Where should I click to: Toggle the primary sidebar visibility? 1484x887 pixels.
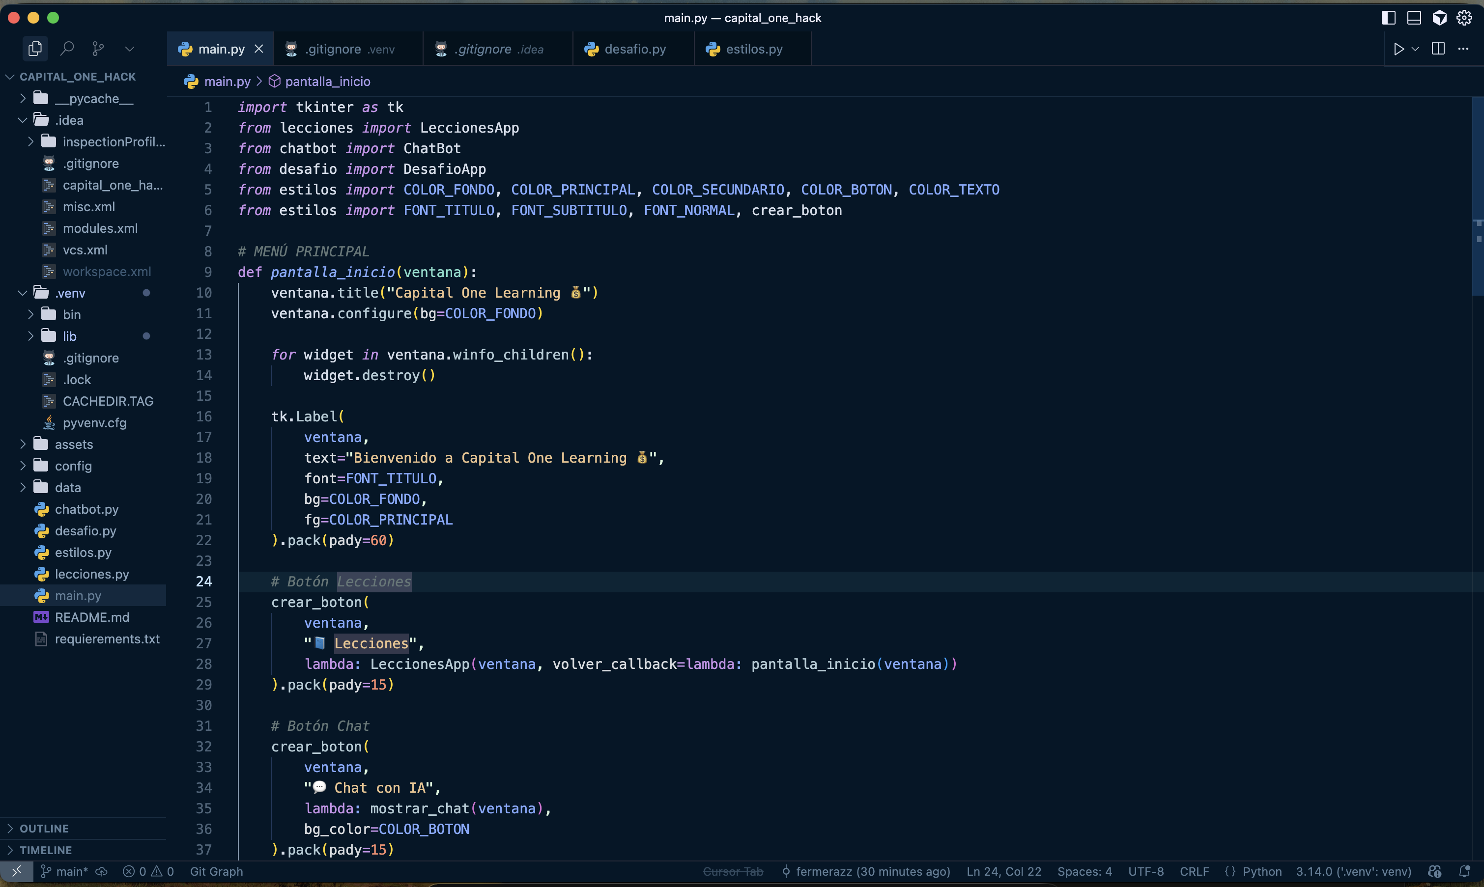pyautogui.click(x=1388, y=18)
